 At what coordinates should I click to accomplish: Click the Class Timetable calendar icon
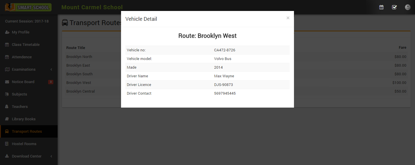point(7,45)
